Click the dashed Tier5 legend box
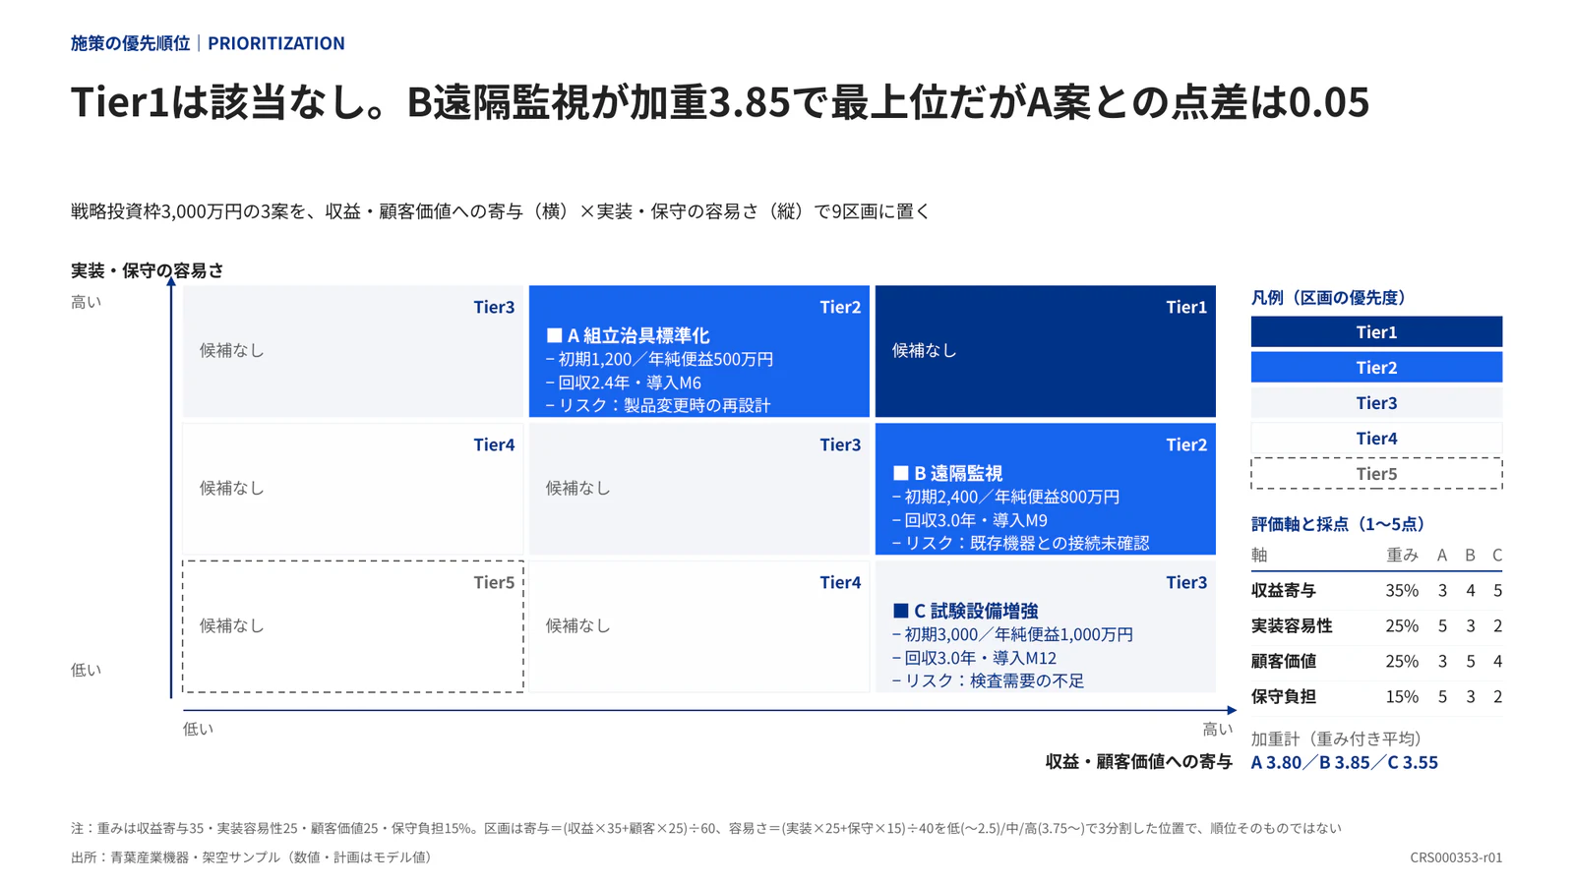The height and width of the screenshot is (885, 1574). tap(1376, 473)
